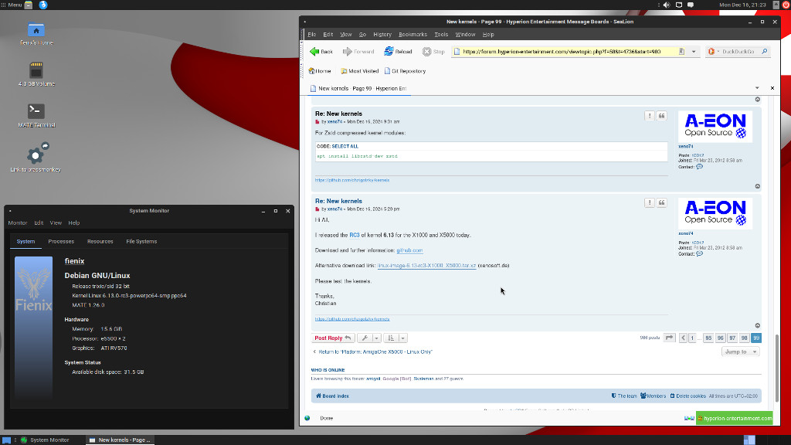Select the 4.3 GB Volume desktop icon
The image size is (791, 445).
click(x=36, y=74)
